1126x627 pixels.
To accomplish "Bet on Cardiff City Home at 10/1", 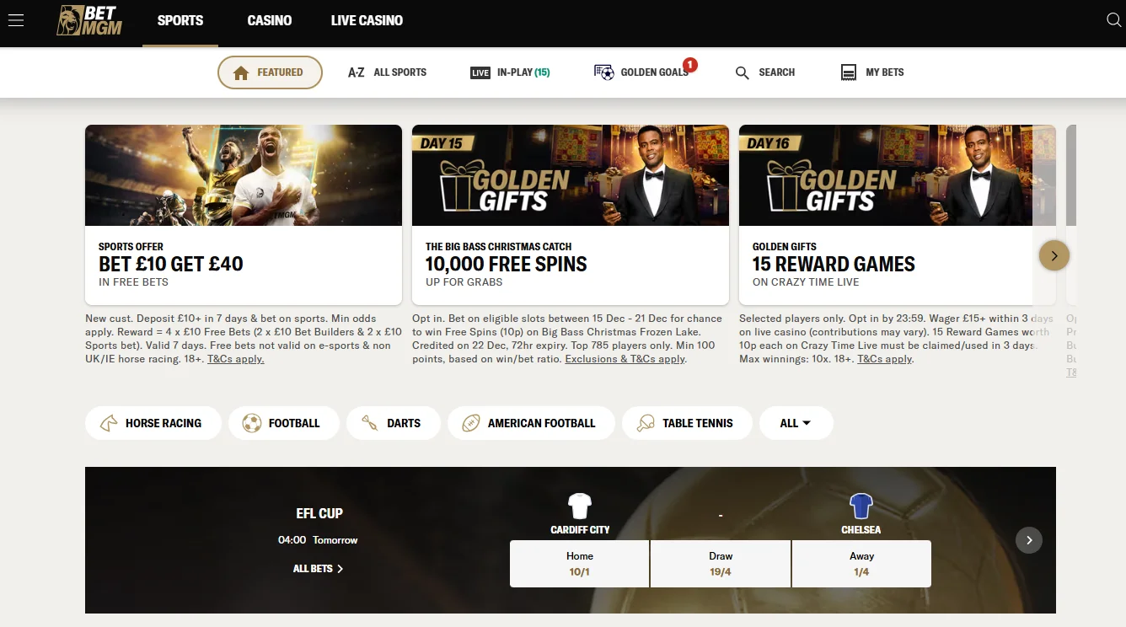I will [579, 564].
